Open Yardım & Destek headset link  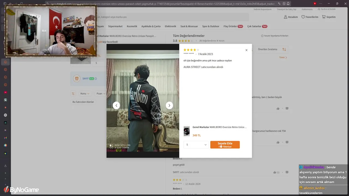point(327,9)
